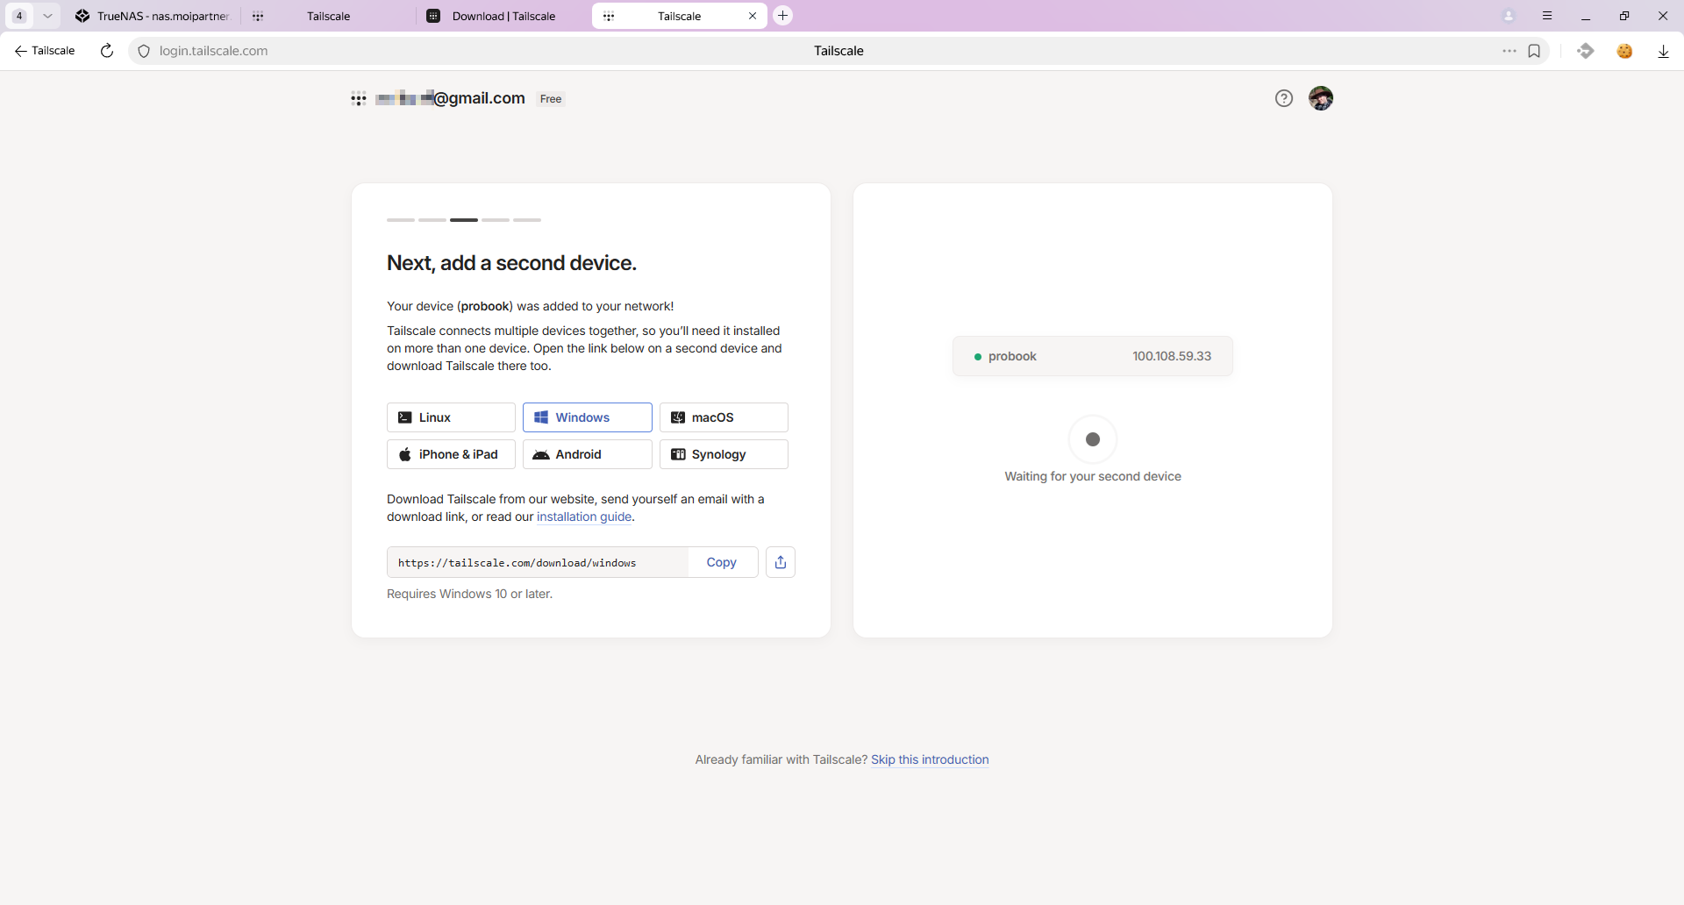Viewport: 1684px width, 905px height.
Task: Open the new tab plus button
Action: pos(782,16)
